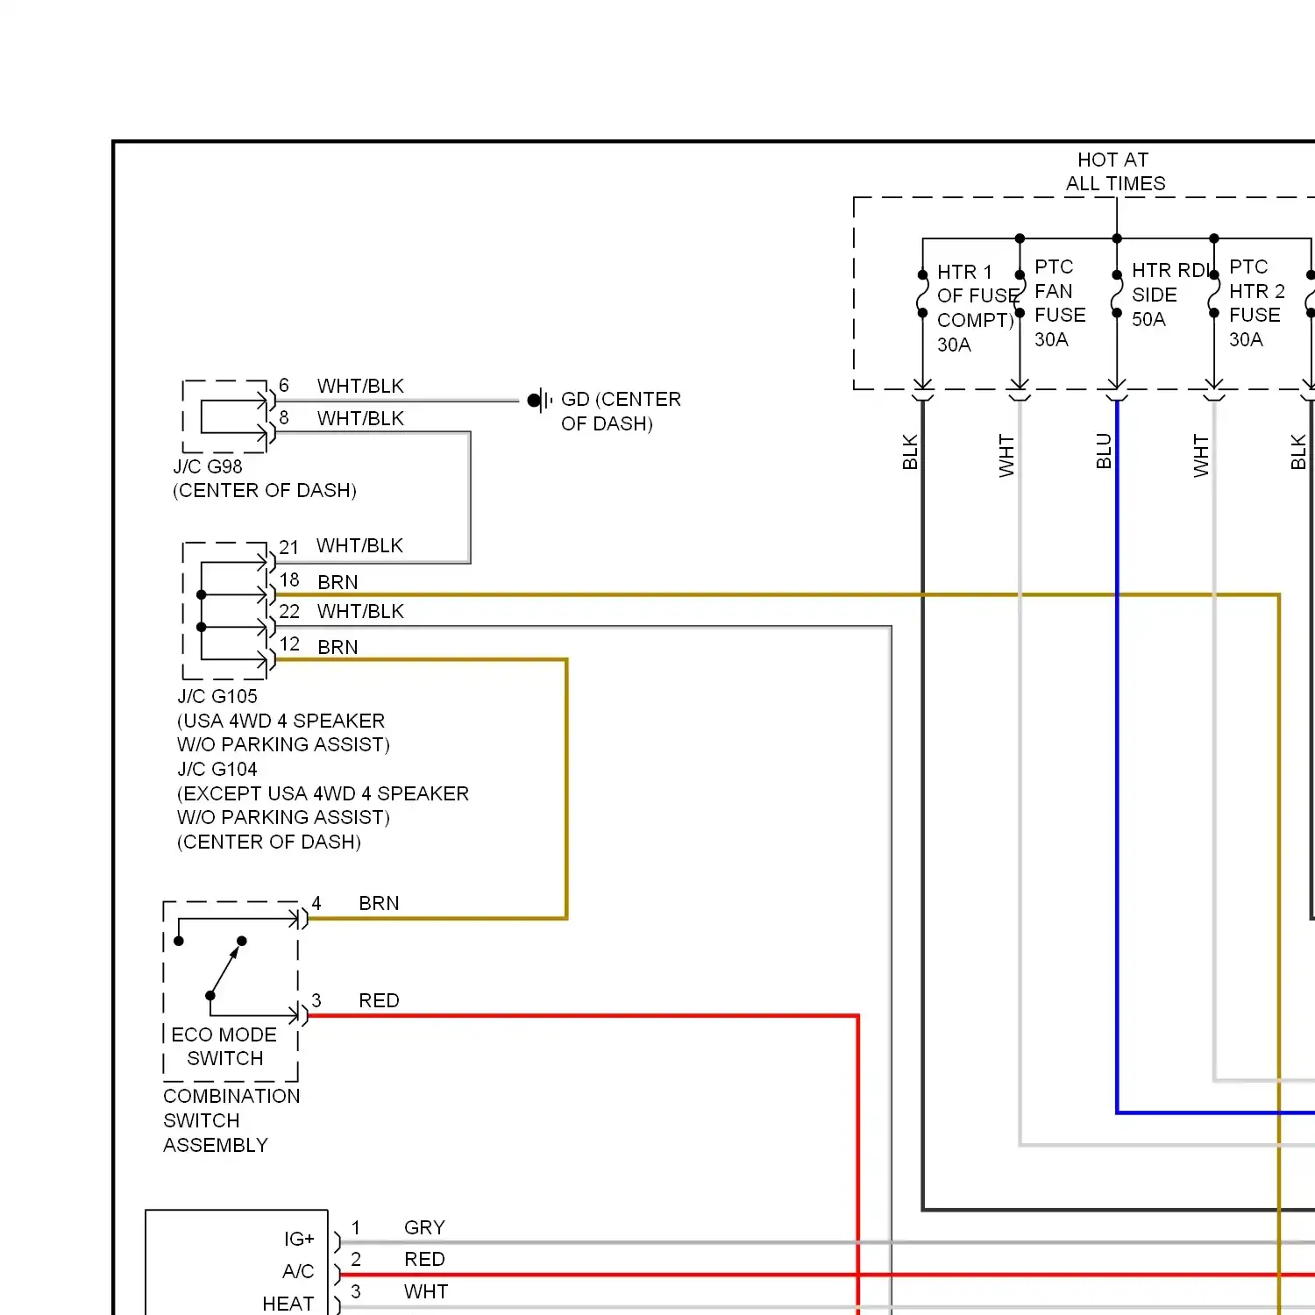Click the IG+ terminal label
Viewport: 1315px width, 1315px height.
(298, 1239)
